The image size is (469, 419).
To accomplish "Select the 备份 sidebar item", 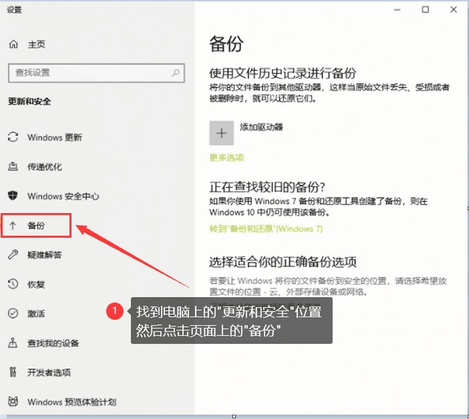I will pyautogui.click(x=37, y=226).
